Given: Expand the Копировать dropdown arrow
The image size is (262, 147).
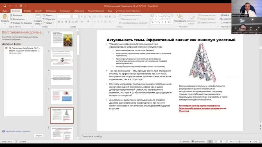Looking at the screenshot, I should pos(26,19).
